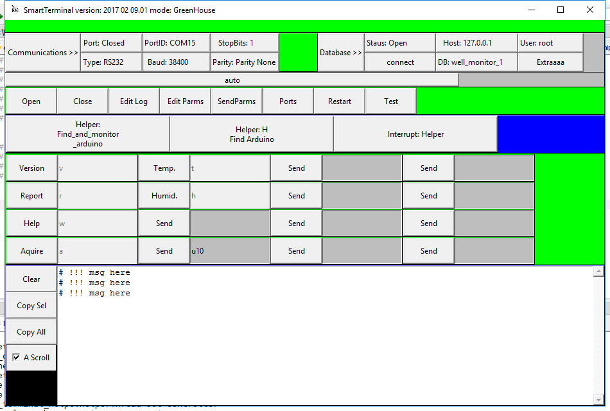
Task: Click the SendParms button
Action: pos(236,101)
